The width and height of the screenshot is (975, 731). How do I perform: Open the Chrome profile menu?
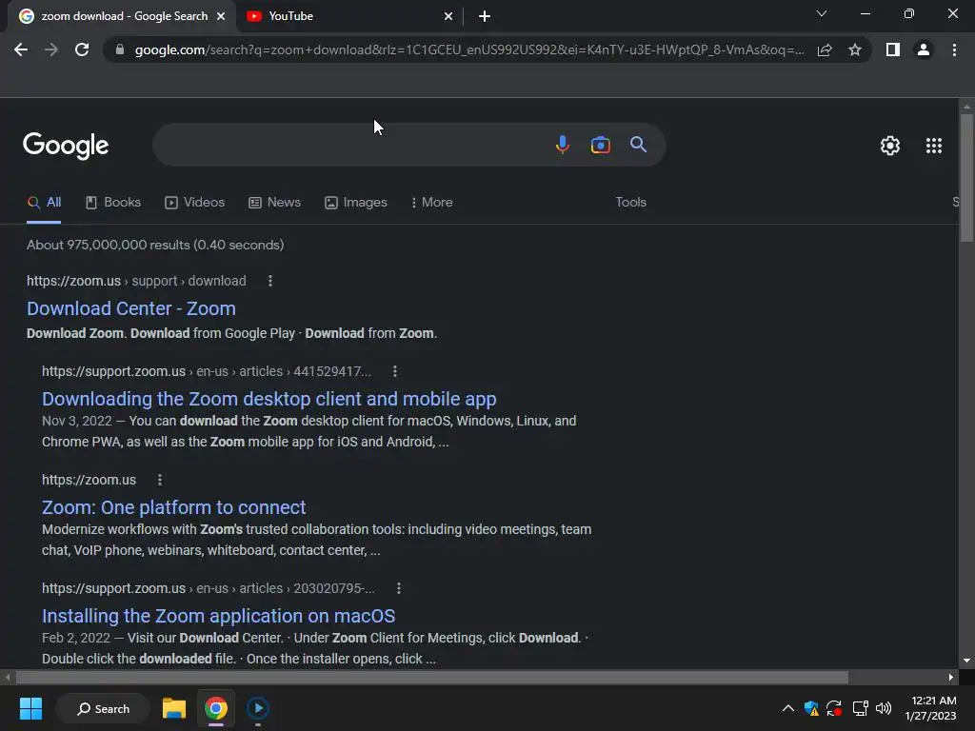click(x=924, y=49)
